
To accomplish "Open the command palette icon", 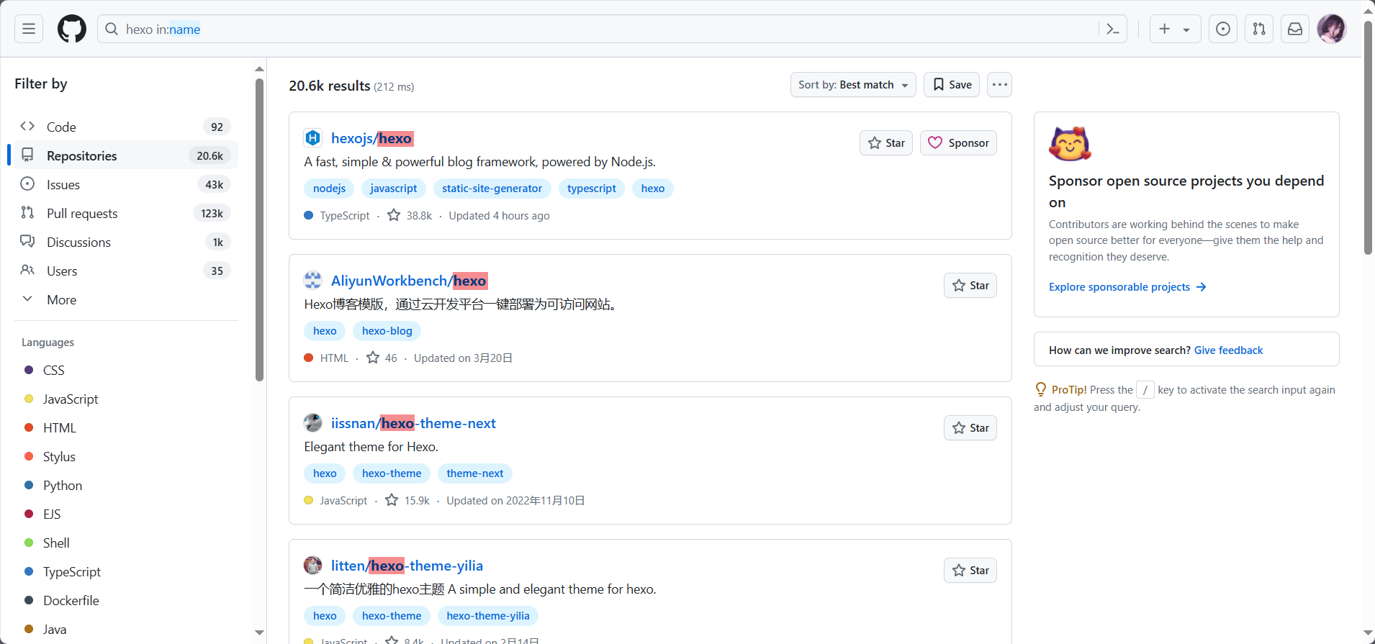I will 1112,29.
